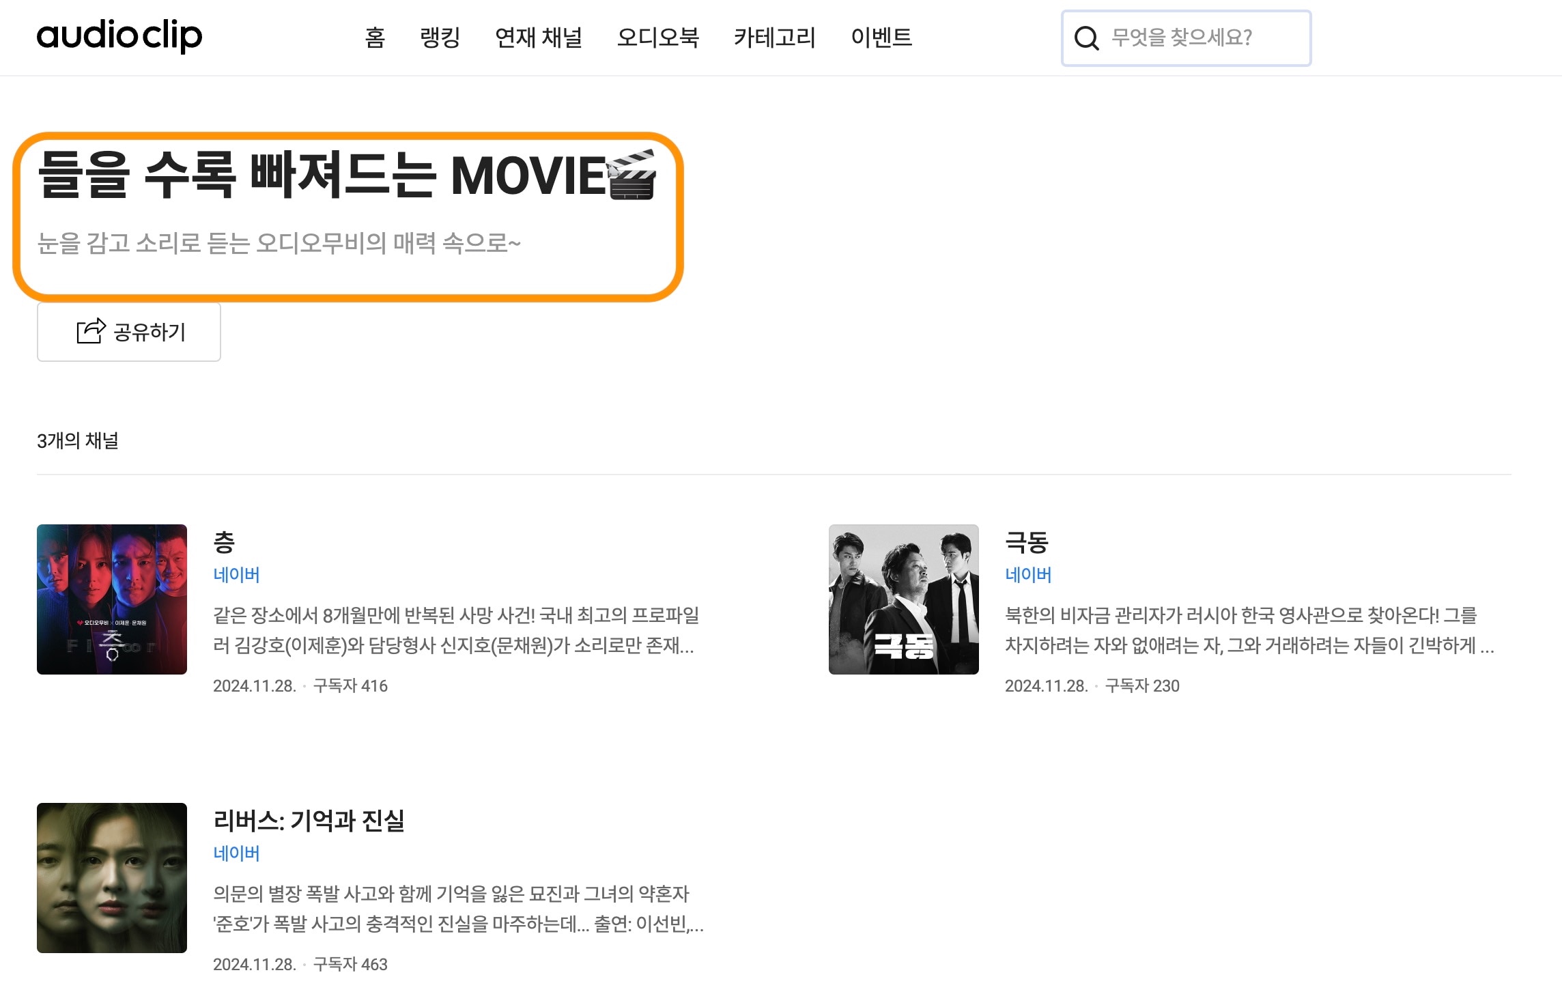The width and height of the screenshot is (1562, 1005).
Task: Click the 들을 수록 빠져드는 MOVIE heading
Action: [x=347, y=175]
